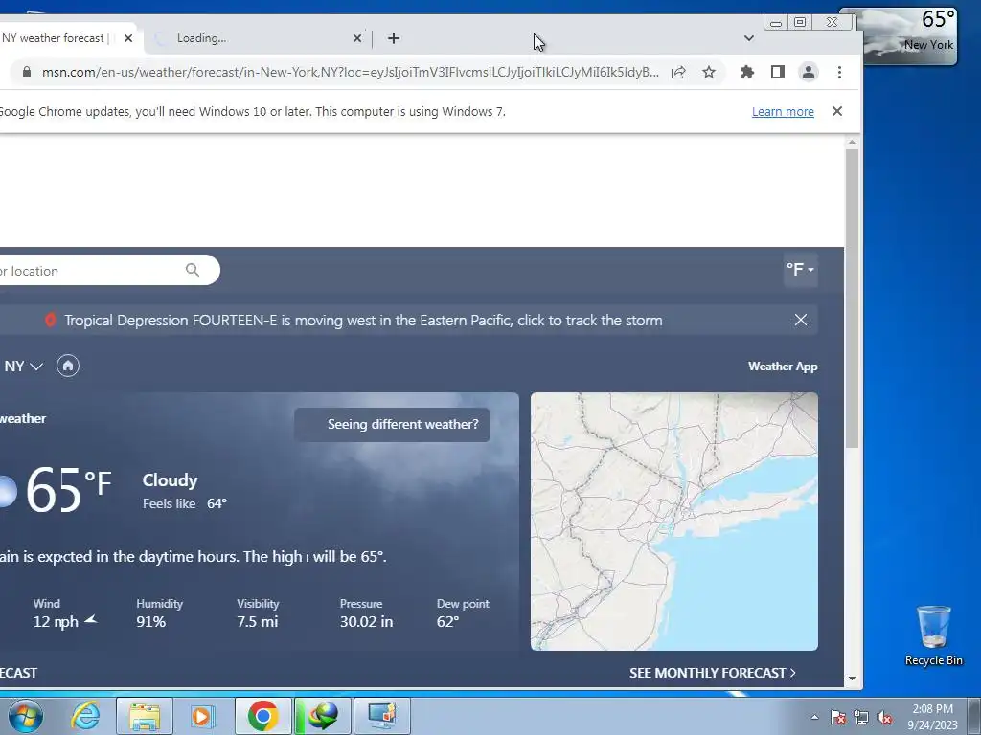Open Windows Media Player from taskbar
The width and height of the screenshot is (981, 735).
click(x=202, y=716)
